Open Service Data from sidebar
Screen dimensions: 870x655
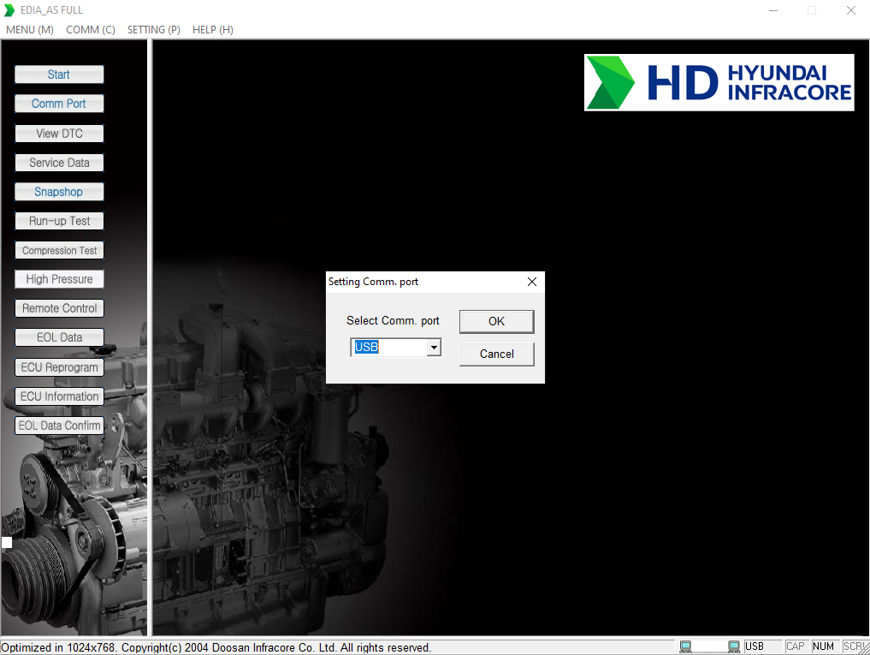59,163
